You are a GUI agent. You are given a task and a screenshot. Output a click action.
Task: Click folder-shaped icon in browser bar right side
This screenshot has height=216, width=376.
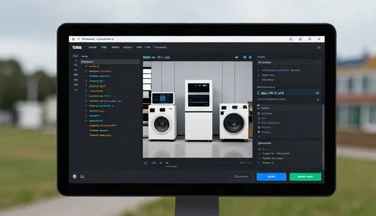coord(291,39)
